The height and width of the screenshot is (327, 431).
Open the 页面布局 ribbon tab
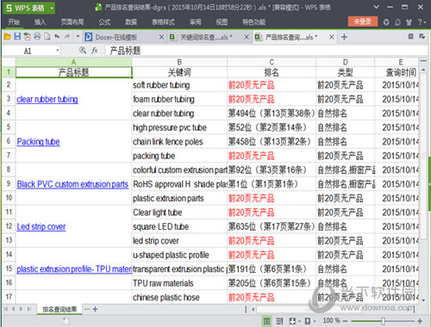[x=72, y=22]
